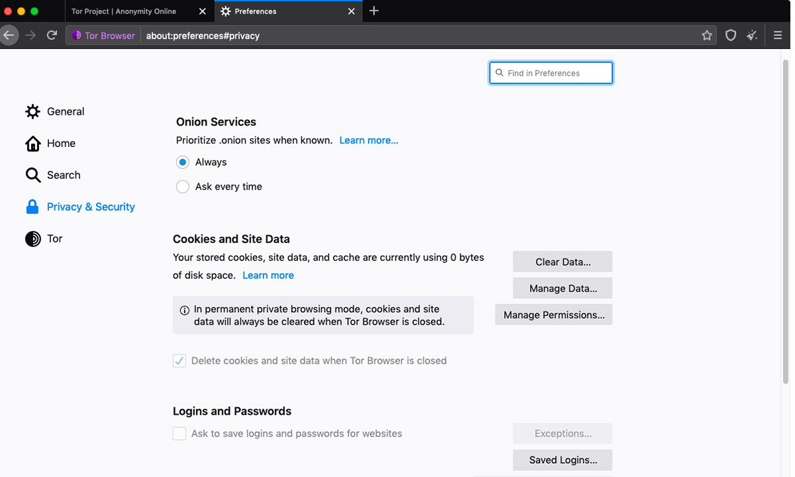The height and width of the screenshot is (477, 795).
Task: Reload the current page
Action: (x=52, y=35)
